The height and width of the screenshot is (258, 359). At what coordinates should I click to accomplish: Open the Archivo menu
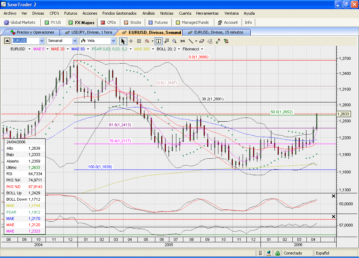(10, 14)
